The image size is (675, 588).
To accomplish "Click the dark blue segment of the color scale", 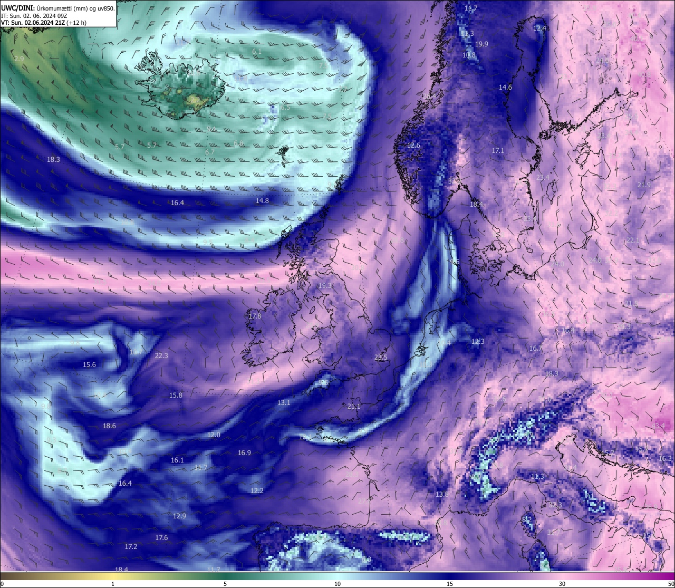I will click(x=450, y=576).
